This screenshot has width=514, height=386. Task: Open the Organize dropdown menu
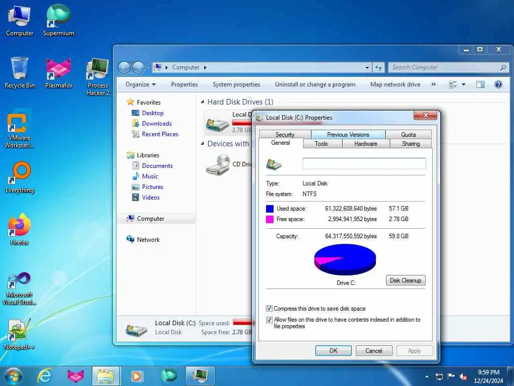pyautogui.click(x=141, y=84)
